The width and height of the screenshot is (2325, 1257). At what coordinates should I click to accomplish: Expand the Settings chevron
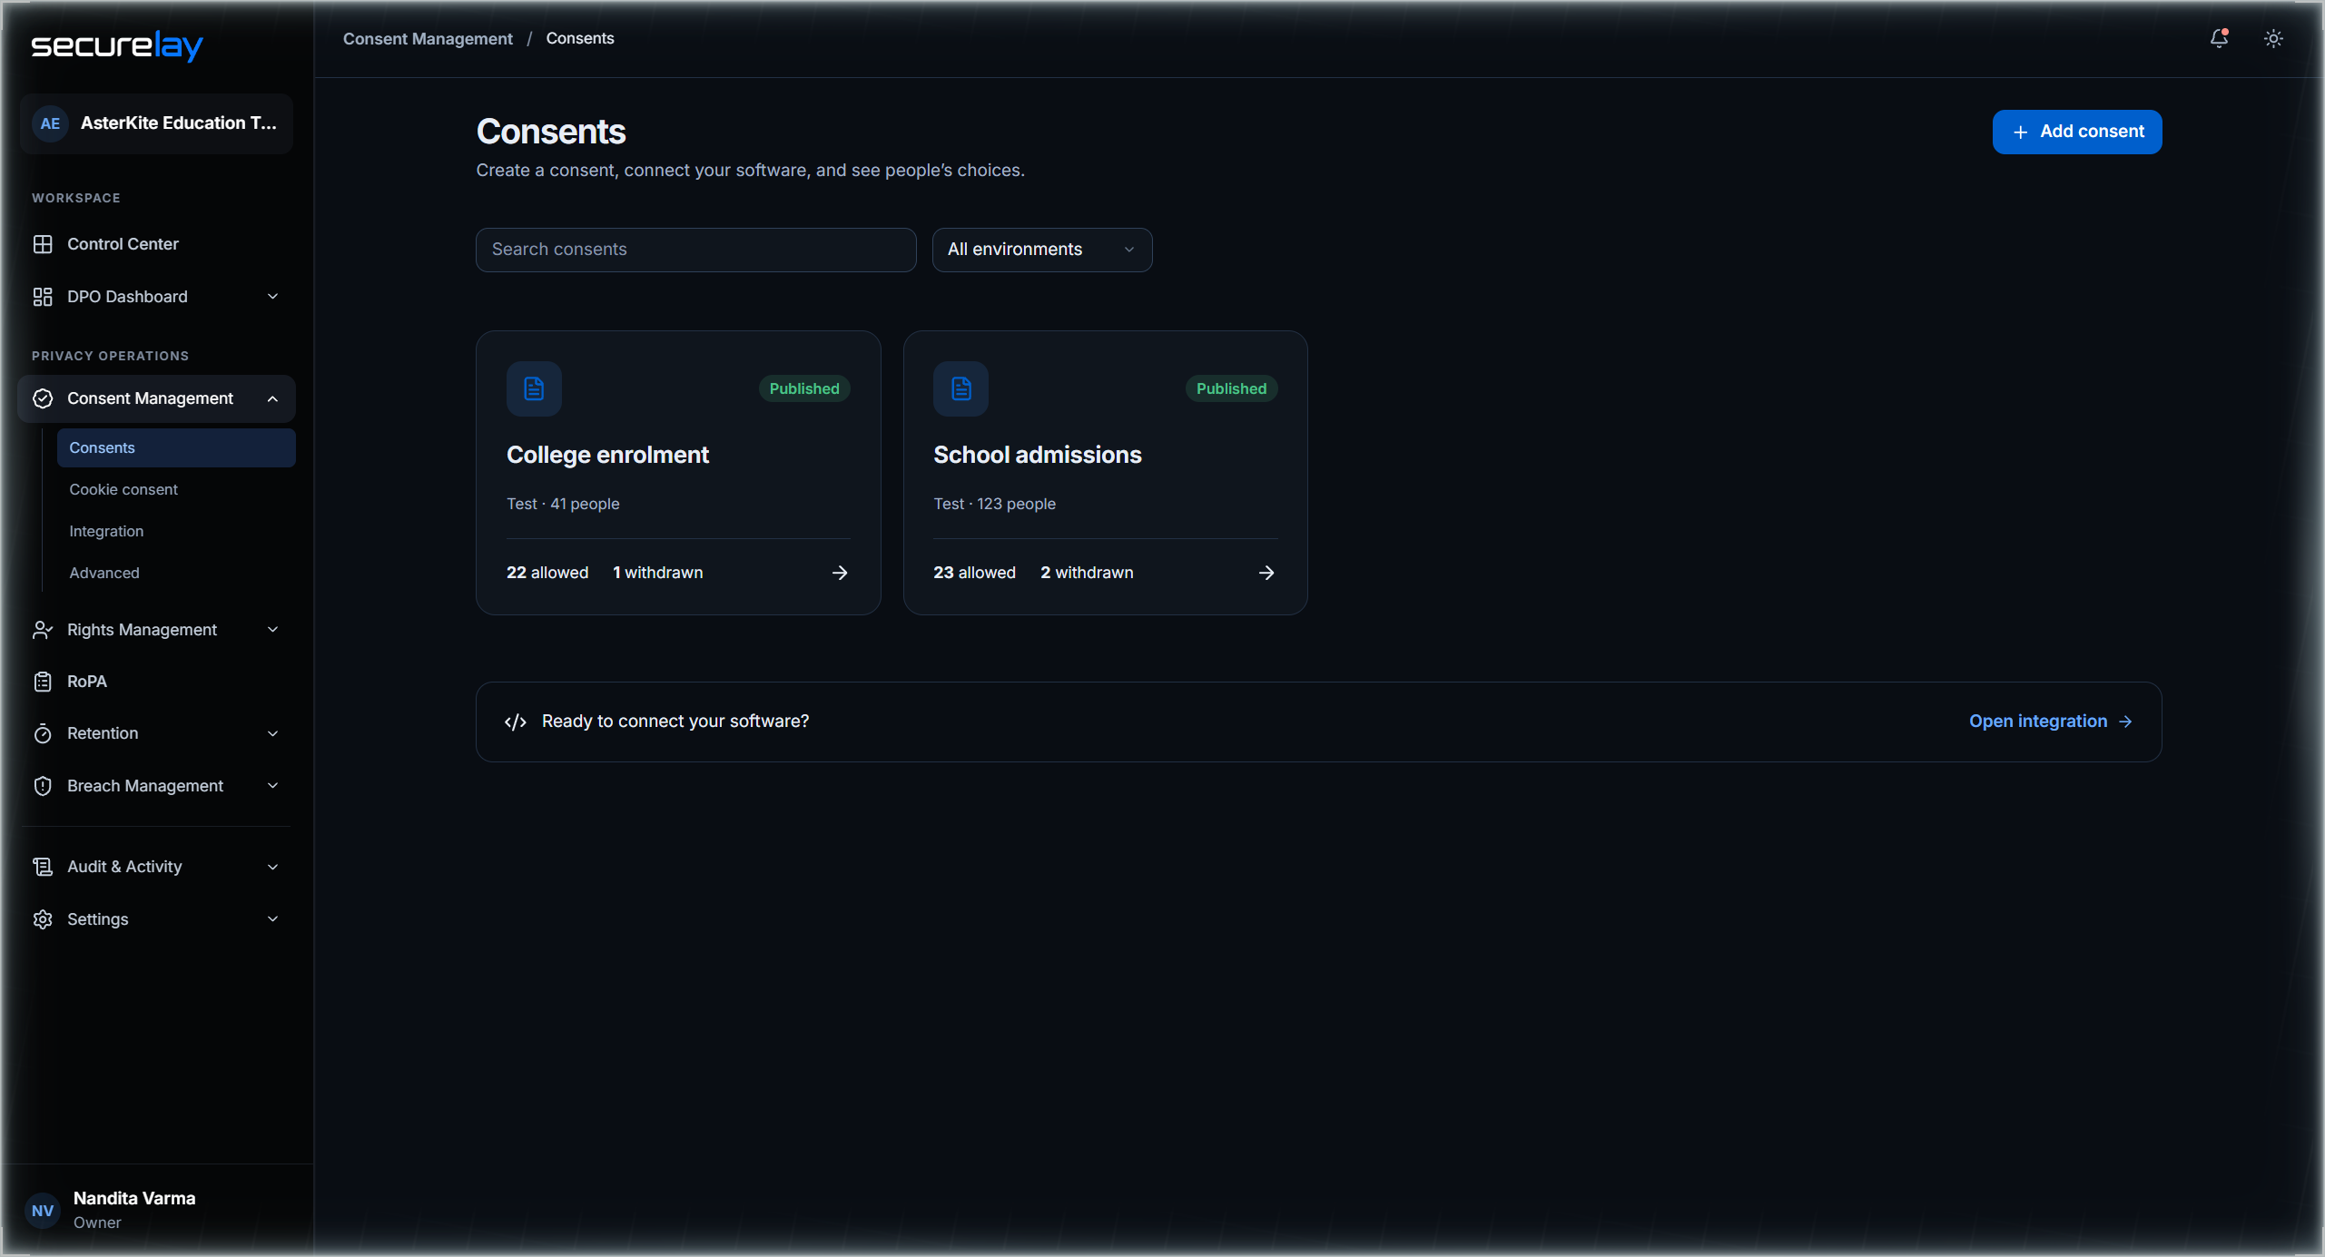point(272,919)
